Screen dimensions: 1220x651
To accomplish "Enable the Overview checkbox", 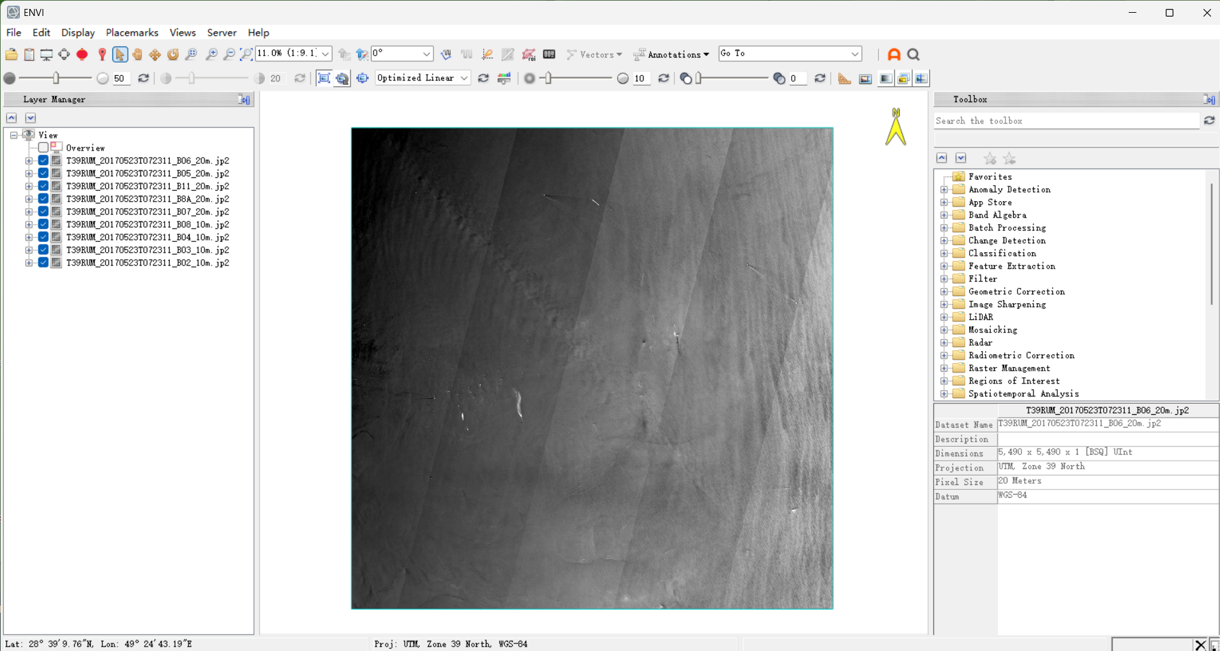I will pos(43,148).
